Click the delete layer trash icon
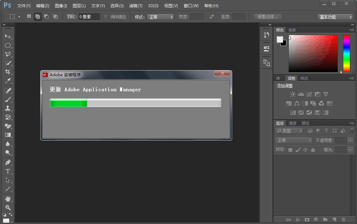Screen dimensions: 357x224 tap(343, 220)
